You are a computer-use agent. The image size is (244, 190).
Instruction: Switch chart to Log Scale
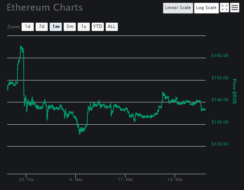[x=206, y=8]
